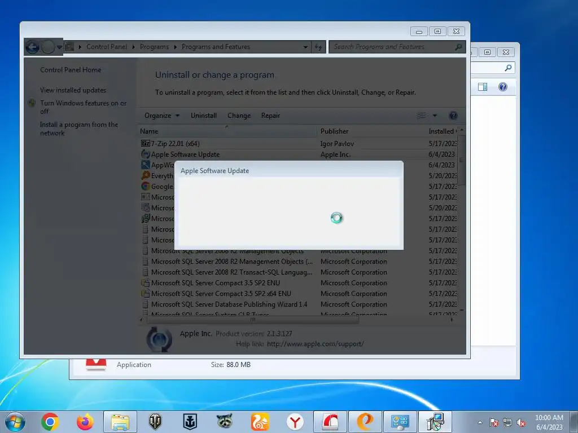578x433 pixels.
Task: Click the Forward arrow in Programs and Features
Action: (47, 47)
